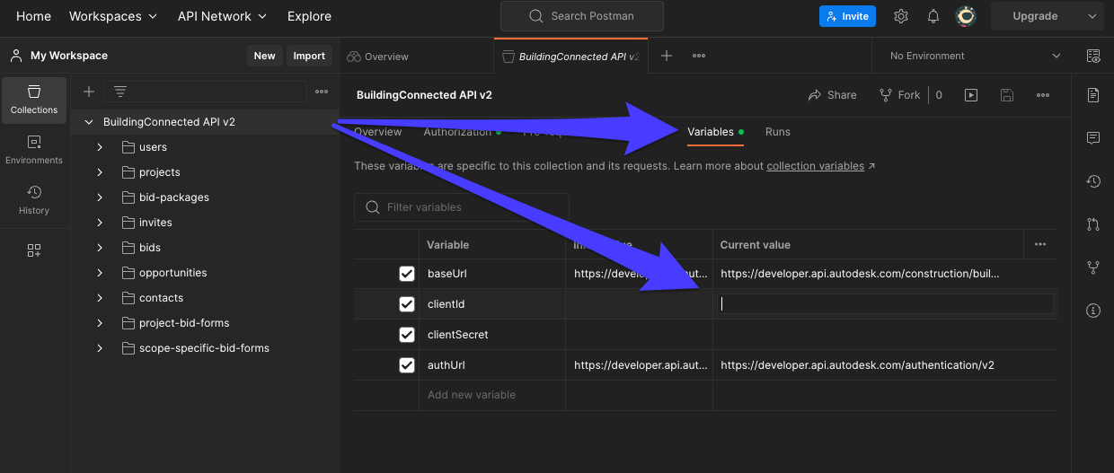
Task: Open the Authorization tab
Action: (457, 132)
